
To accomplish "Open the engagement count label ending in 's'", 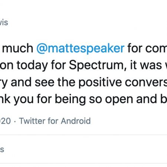I will tap(2, 150).
